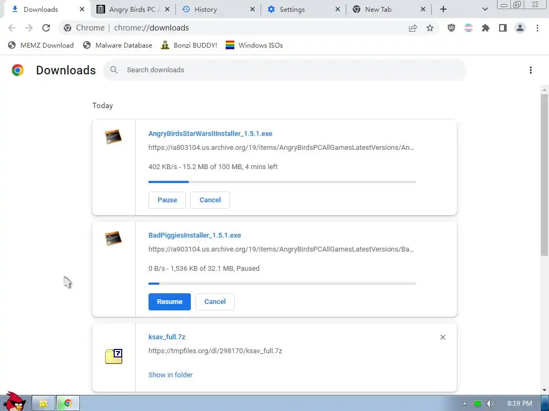Close the History tab
Viewport: 549px width, 411px height.
[253, 10]
